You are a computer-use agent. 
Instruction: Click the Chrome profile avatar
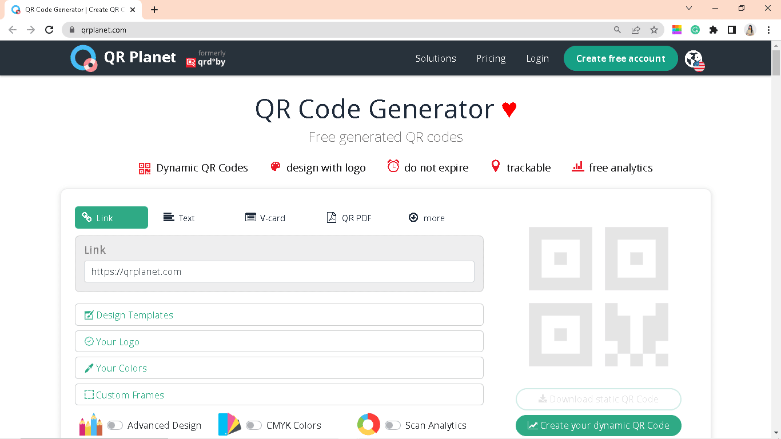[750, 30]
